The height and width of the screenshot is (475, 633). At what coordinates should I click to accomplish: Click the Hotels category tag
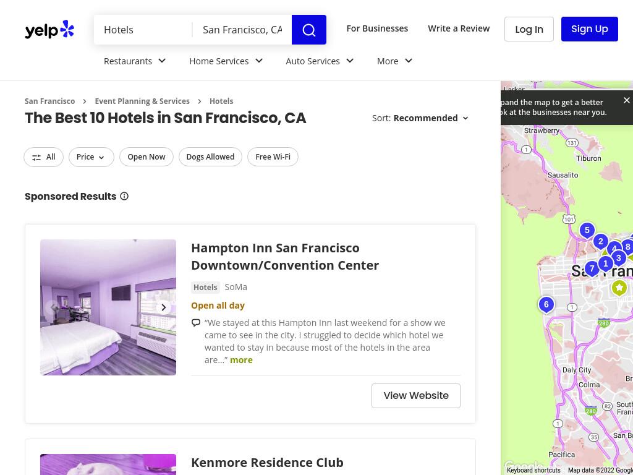coord(205,287)
